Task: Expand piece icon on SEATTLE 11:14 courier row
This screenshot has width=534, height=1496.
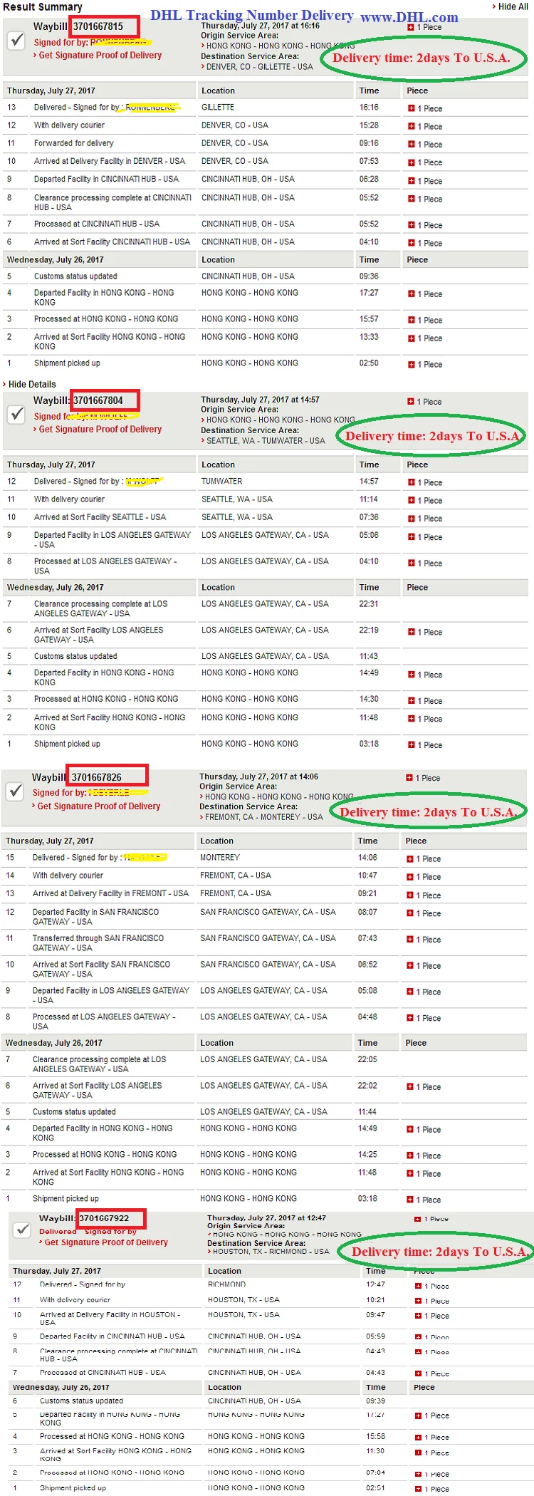Action: [x=411, y=500]
